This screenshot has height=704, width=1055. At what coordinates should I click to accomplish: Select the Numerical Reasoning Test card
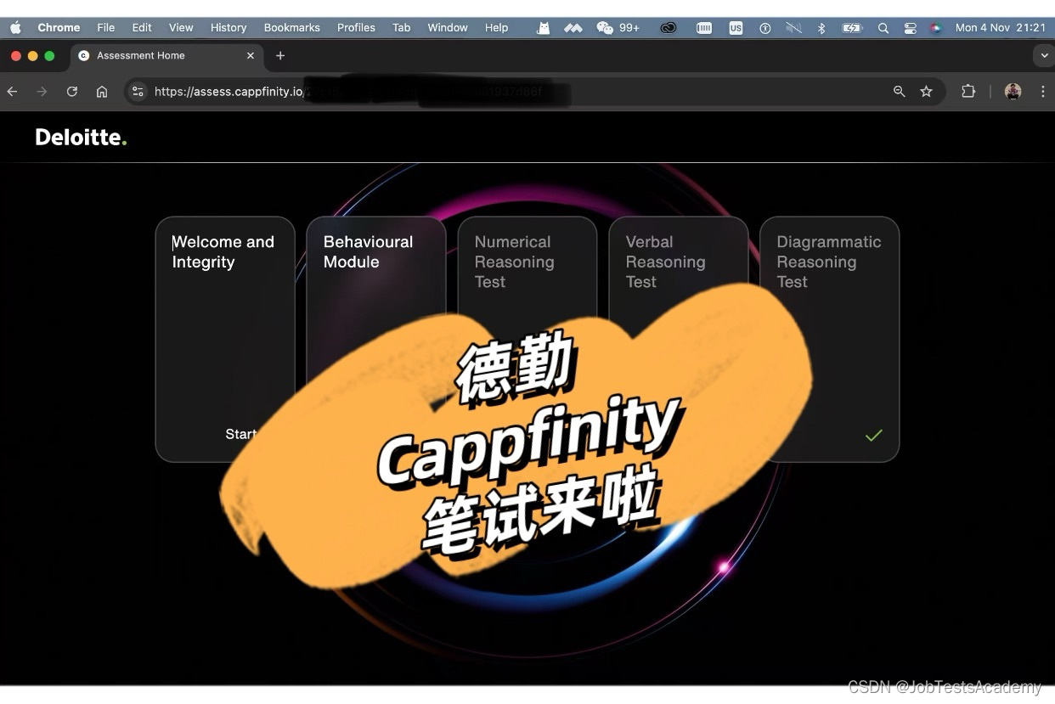click(527, 339)
